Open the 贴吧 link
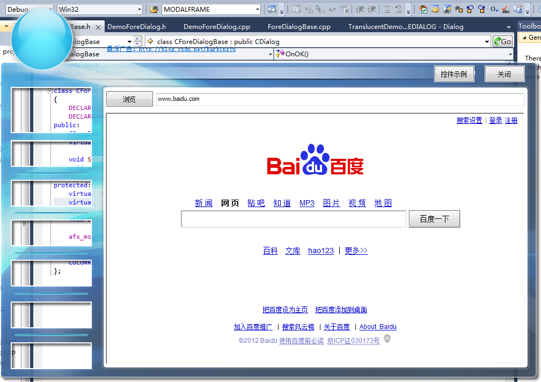 coord(256,203)
